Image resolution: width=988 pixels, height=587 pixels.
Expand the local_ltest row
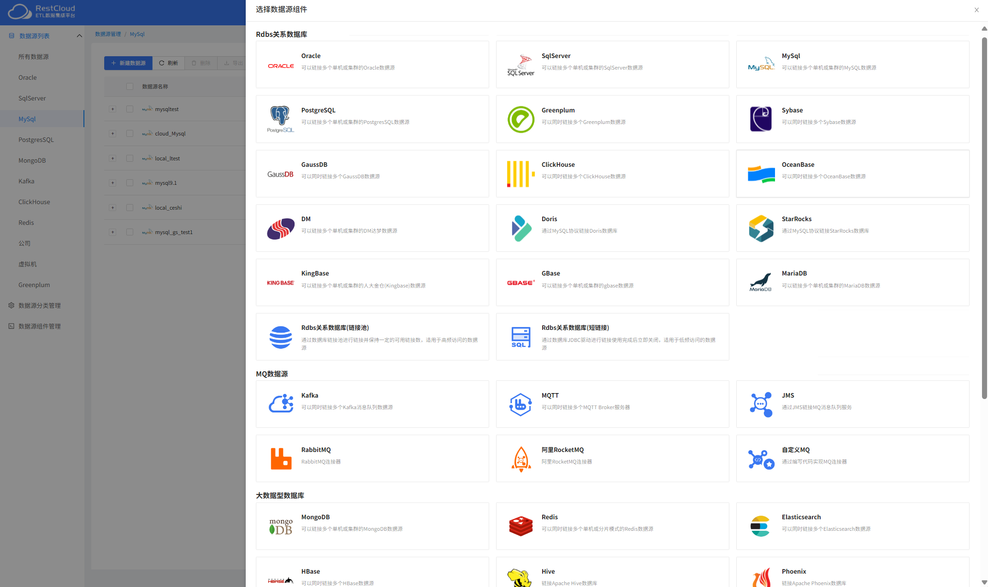(112, 158)
